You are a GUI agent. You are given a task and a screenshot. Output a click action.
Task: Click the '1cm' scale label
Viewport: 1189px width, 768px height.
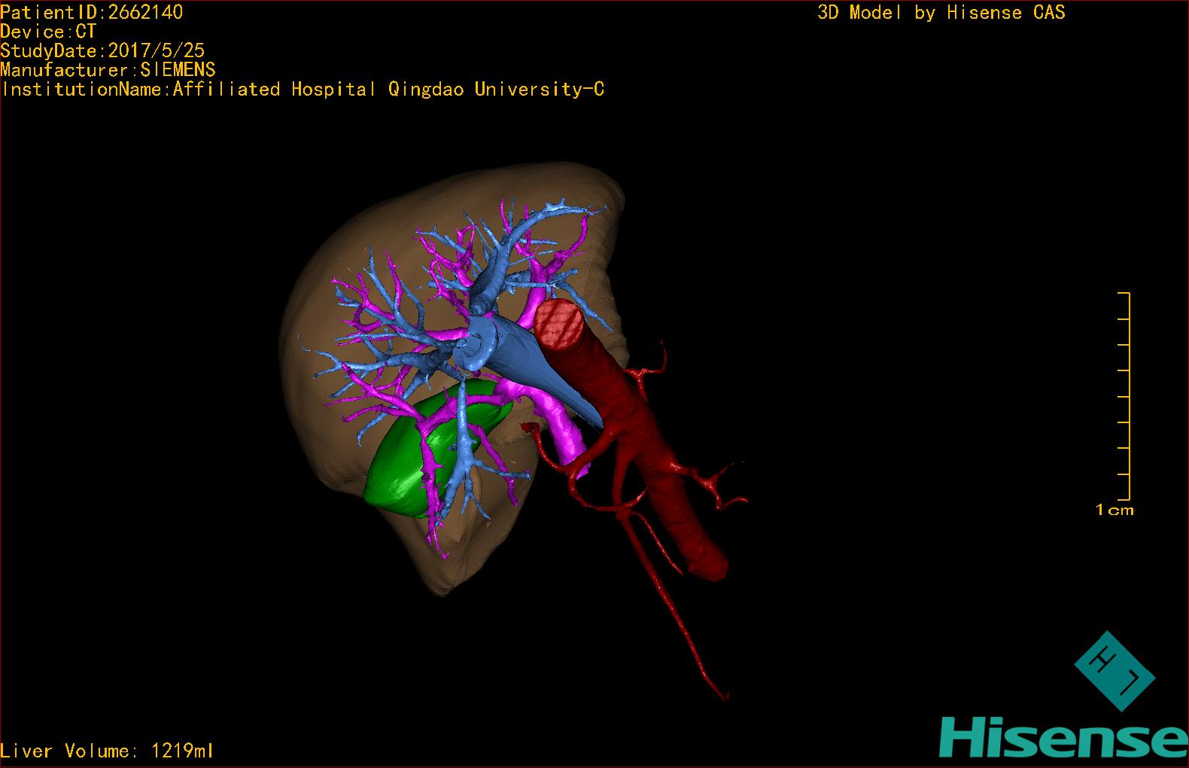click(1114, 510)
